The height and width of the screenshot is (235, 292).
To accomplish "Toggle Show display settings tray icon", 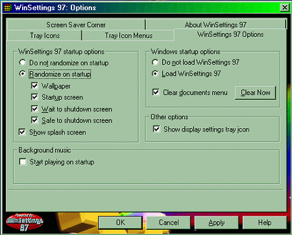I will pos(156,129).
